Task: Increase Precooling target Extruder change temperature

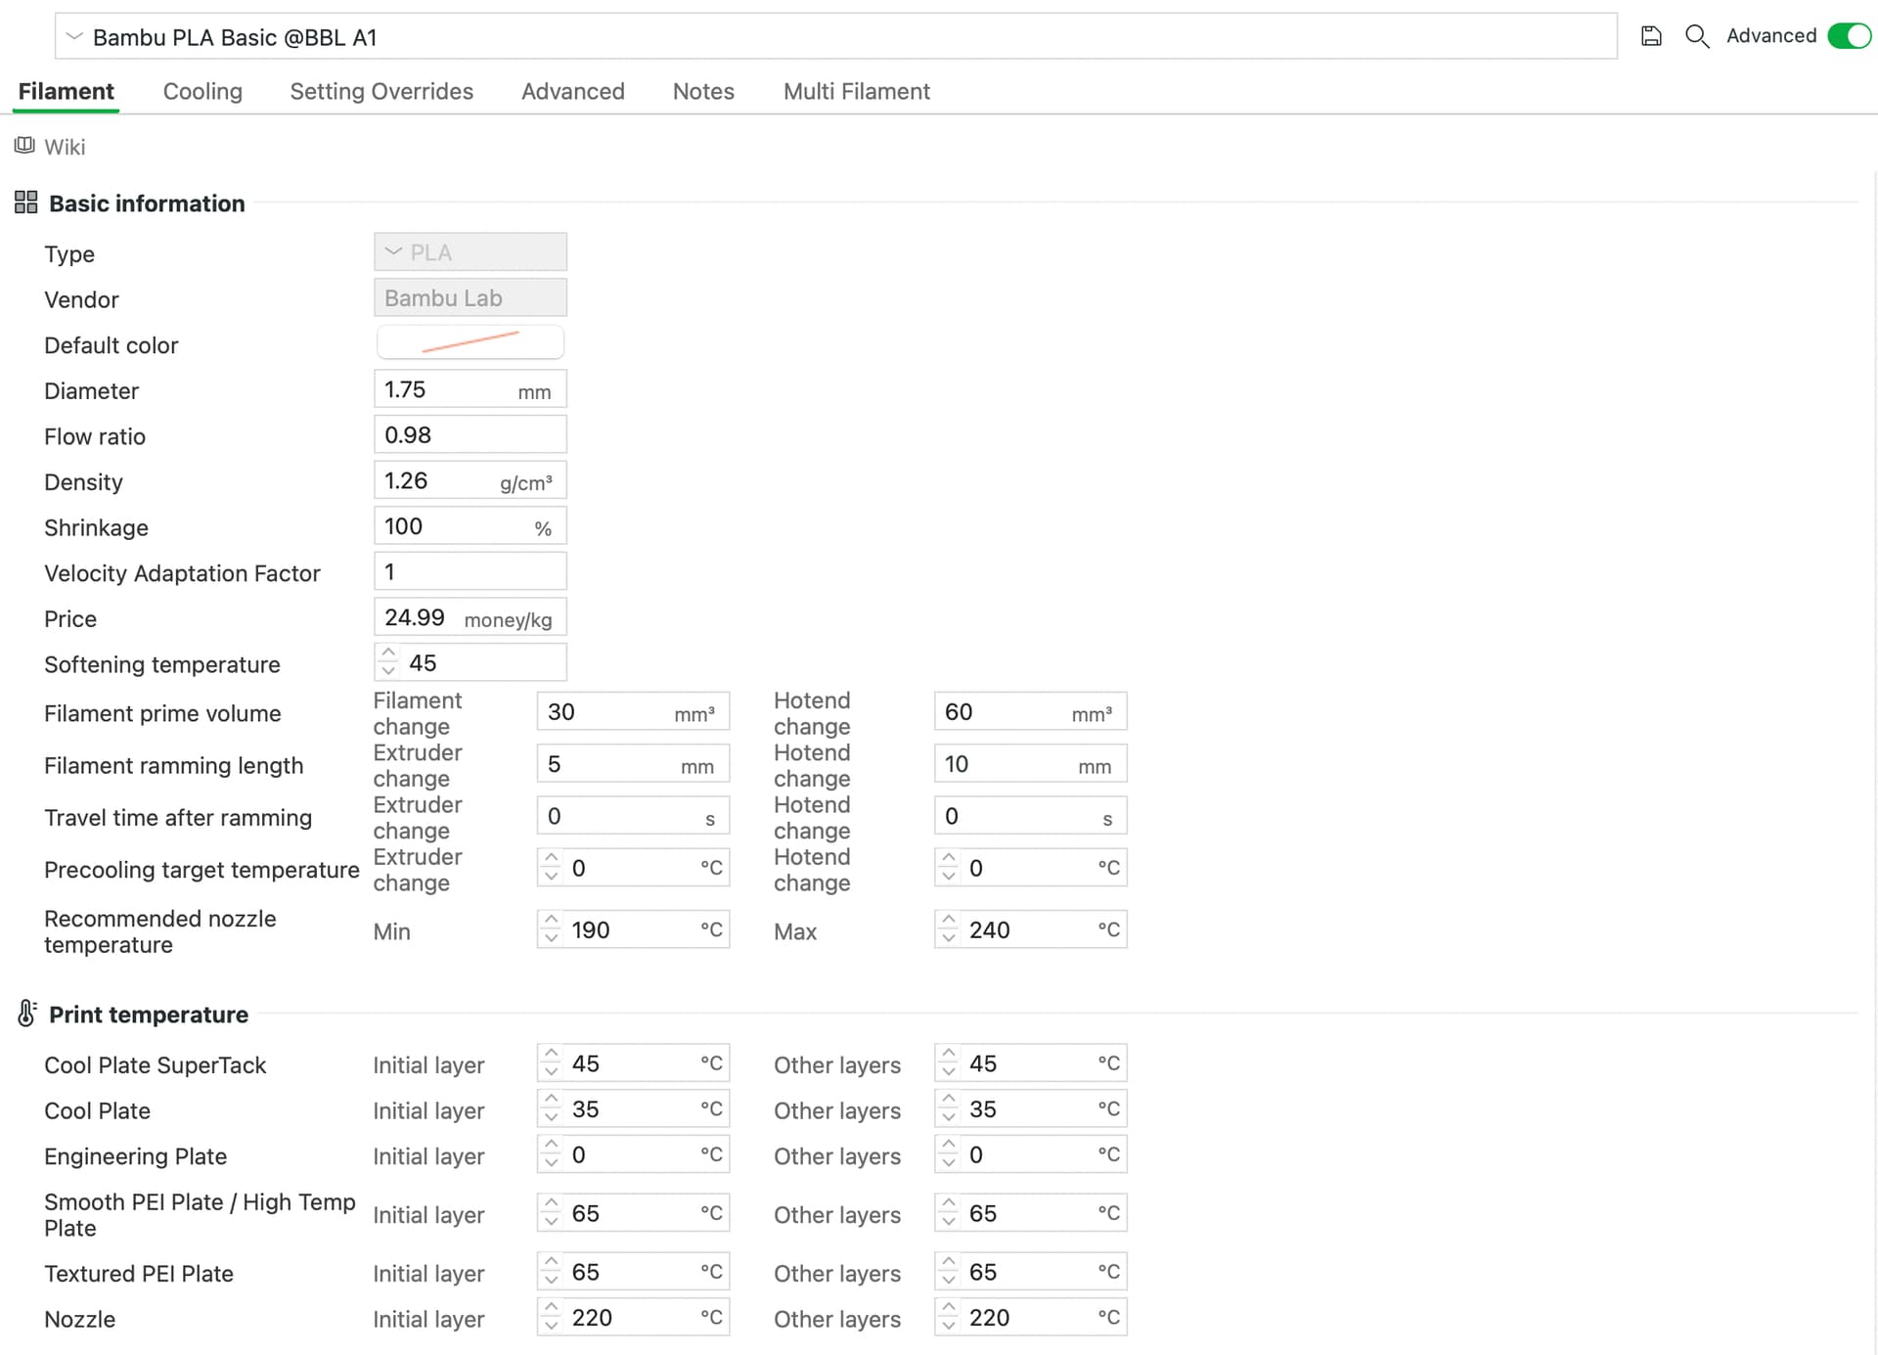Action: tap(552, 858)
